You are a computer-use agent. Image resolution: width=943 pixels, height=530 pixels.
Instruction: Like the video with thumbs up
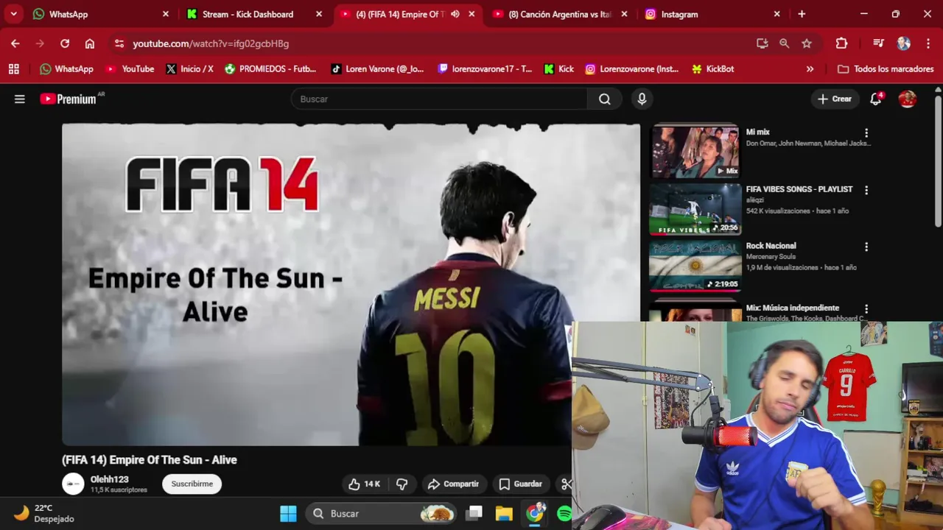tap(365, 484)
